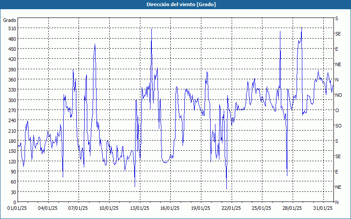Screen dimensions: 351x219
Task: Select the E compass label beside 90 gridline
Action: (337, 172)
